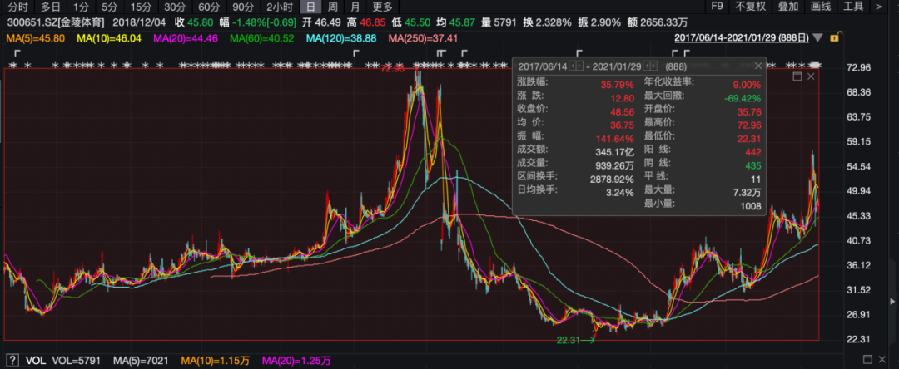The image size is (899, 369).
Task: Click the gold lock icon beside date range
Action: [835, 38]
